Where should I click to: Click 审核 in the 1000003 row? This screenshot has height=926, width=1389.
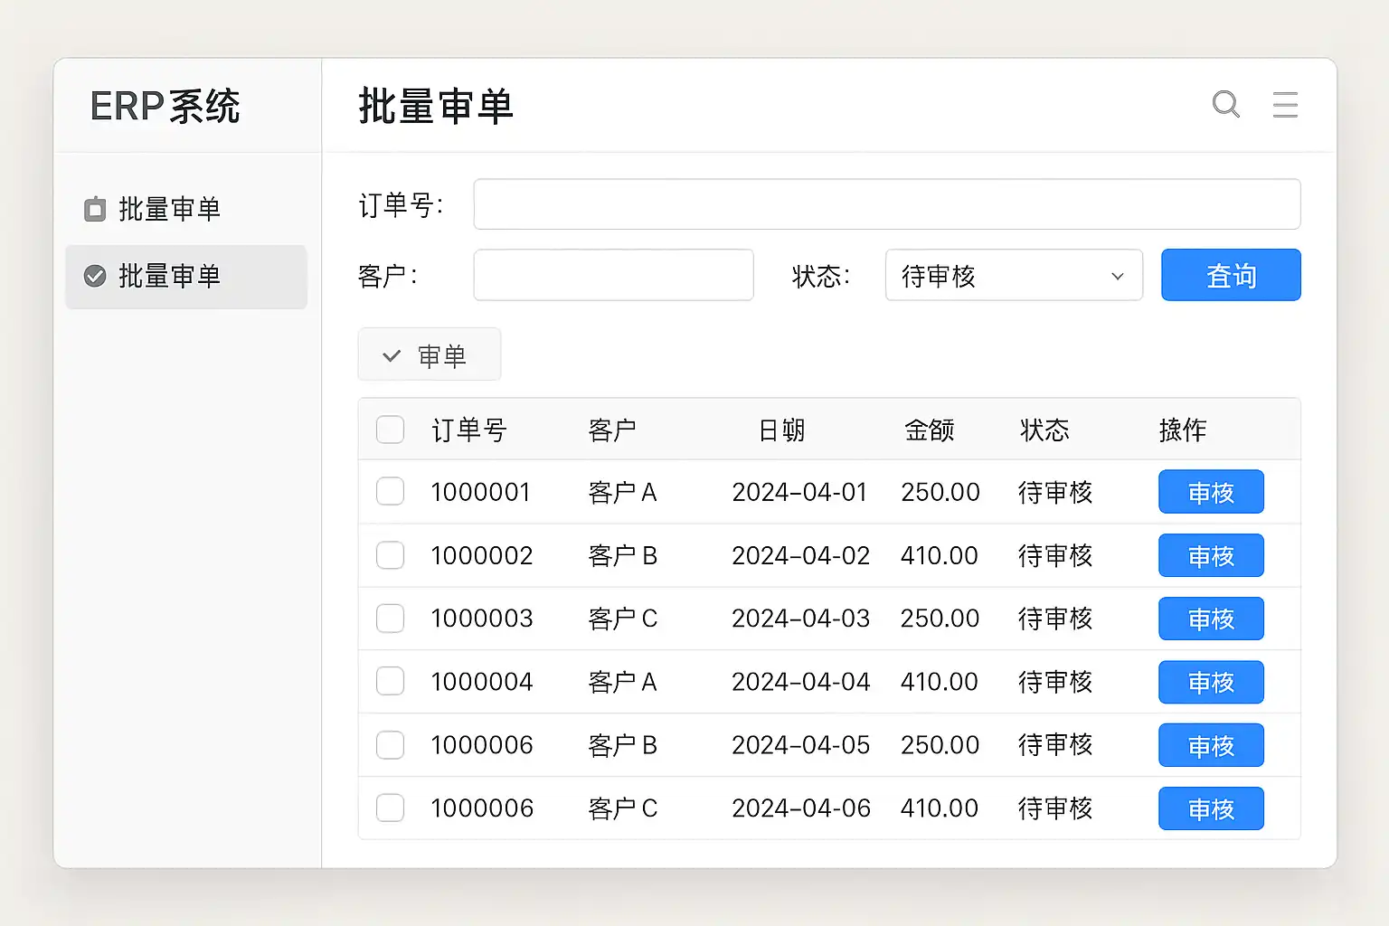[1211, 619]
